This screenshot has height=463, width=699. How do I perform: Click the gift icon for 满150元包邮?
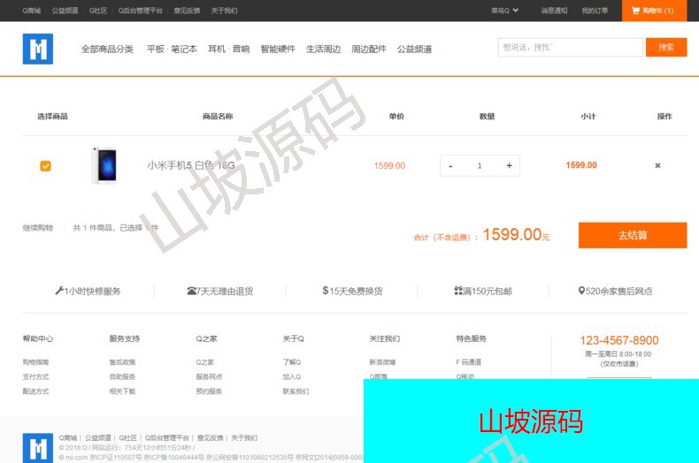[457, 291]
